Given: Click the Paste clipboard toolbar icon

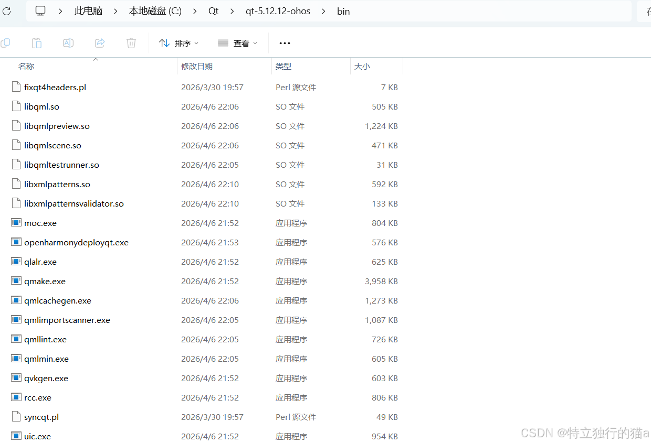Looking at the screenshot, I should pos(36,43).
